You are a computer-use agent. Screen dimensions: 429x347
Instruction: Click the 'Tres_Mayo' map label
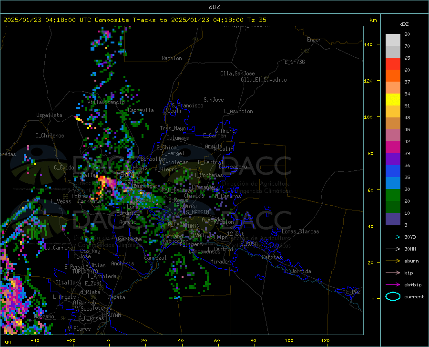pyautogui.click(x=173, y=128)
